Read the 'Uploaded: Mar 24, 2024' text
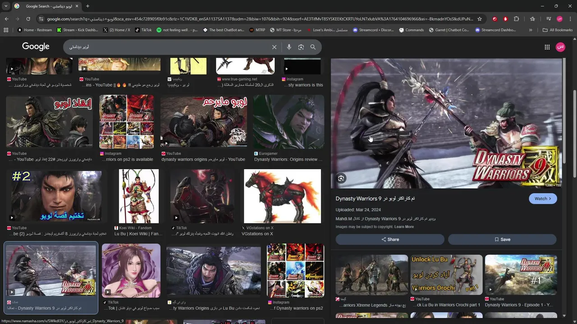Screen dimensions: 577x324 coord(358,210)
